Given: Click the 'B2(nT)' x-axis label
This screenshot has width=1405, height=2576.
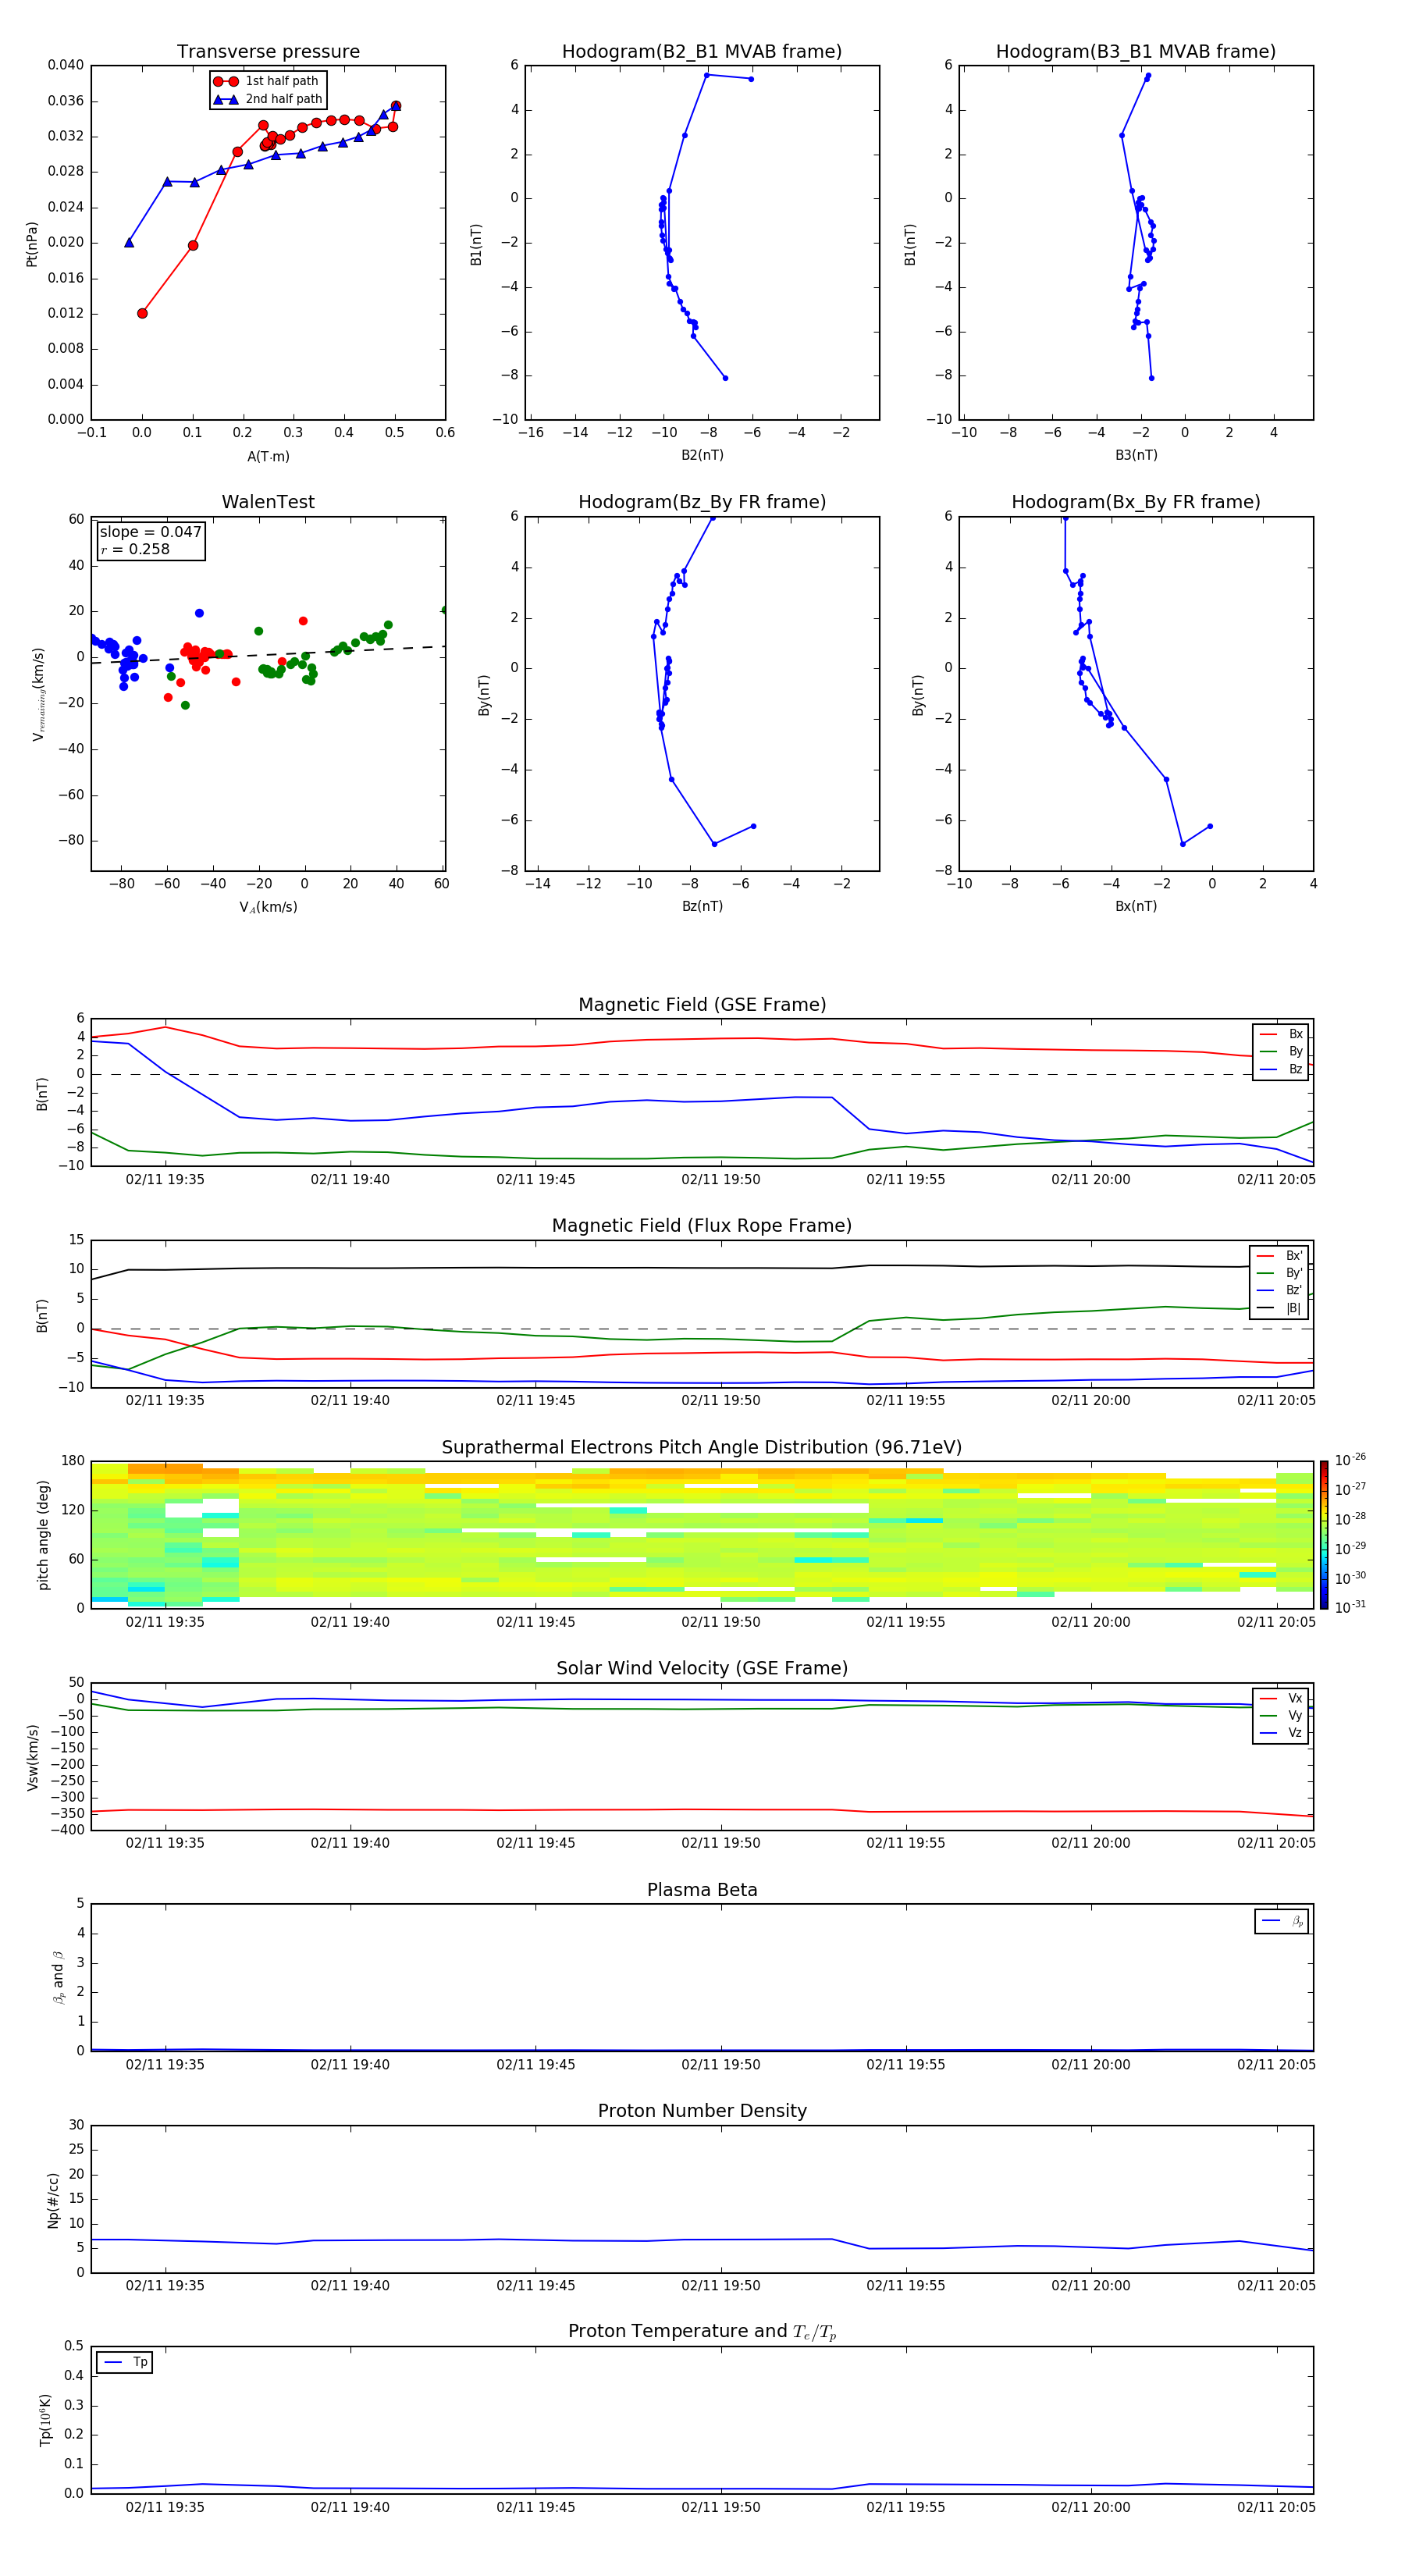Looking at the screenshot, I should (702, 455).
